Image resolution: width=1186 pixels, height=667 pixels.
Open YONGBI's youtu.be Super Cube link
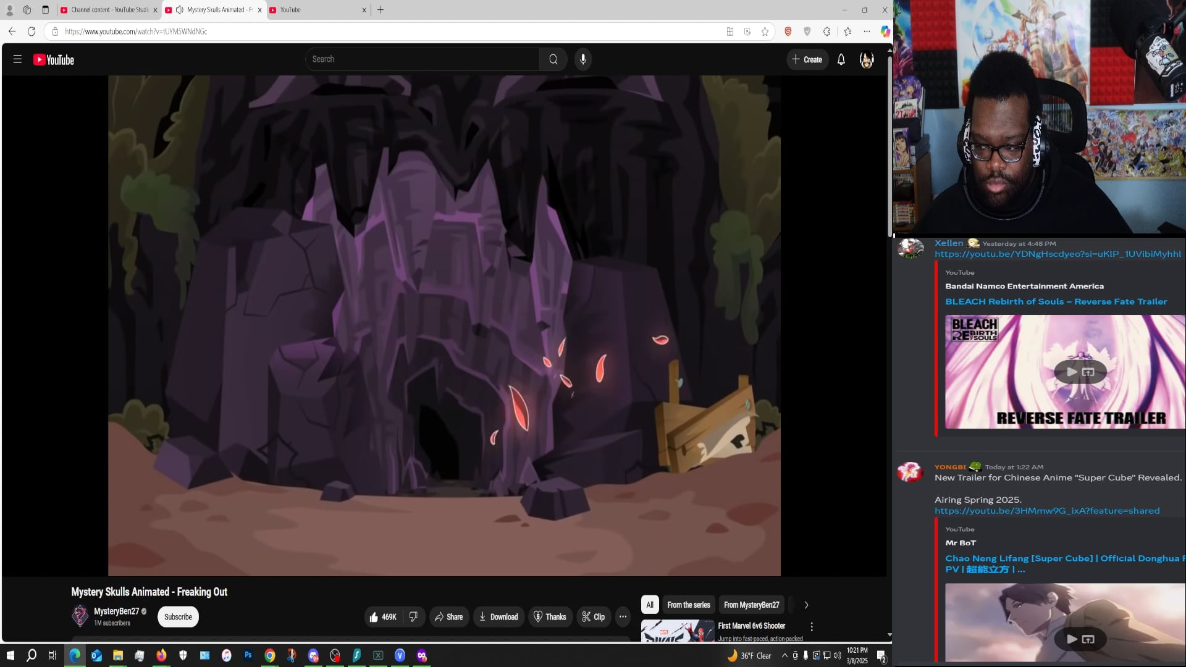click(x=1047, y=511)
